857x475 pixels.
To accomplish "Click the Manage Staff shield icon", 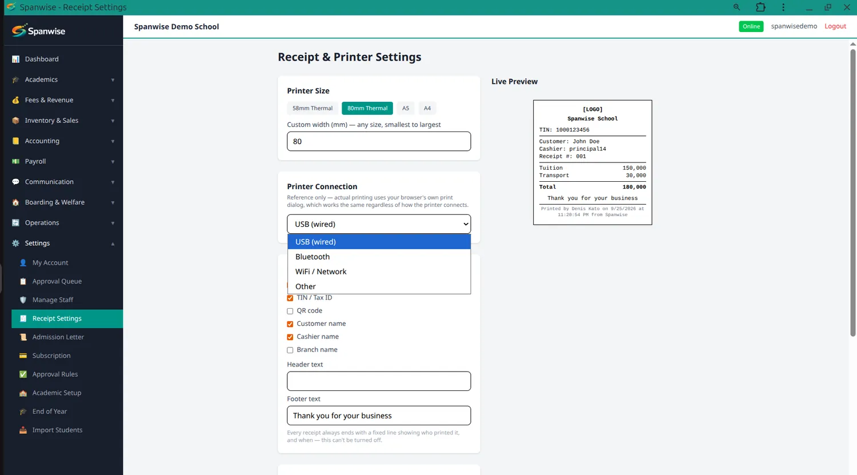I will (x=23, y=300).
